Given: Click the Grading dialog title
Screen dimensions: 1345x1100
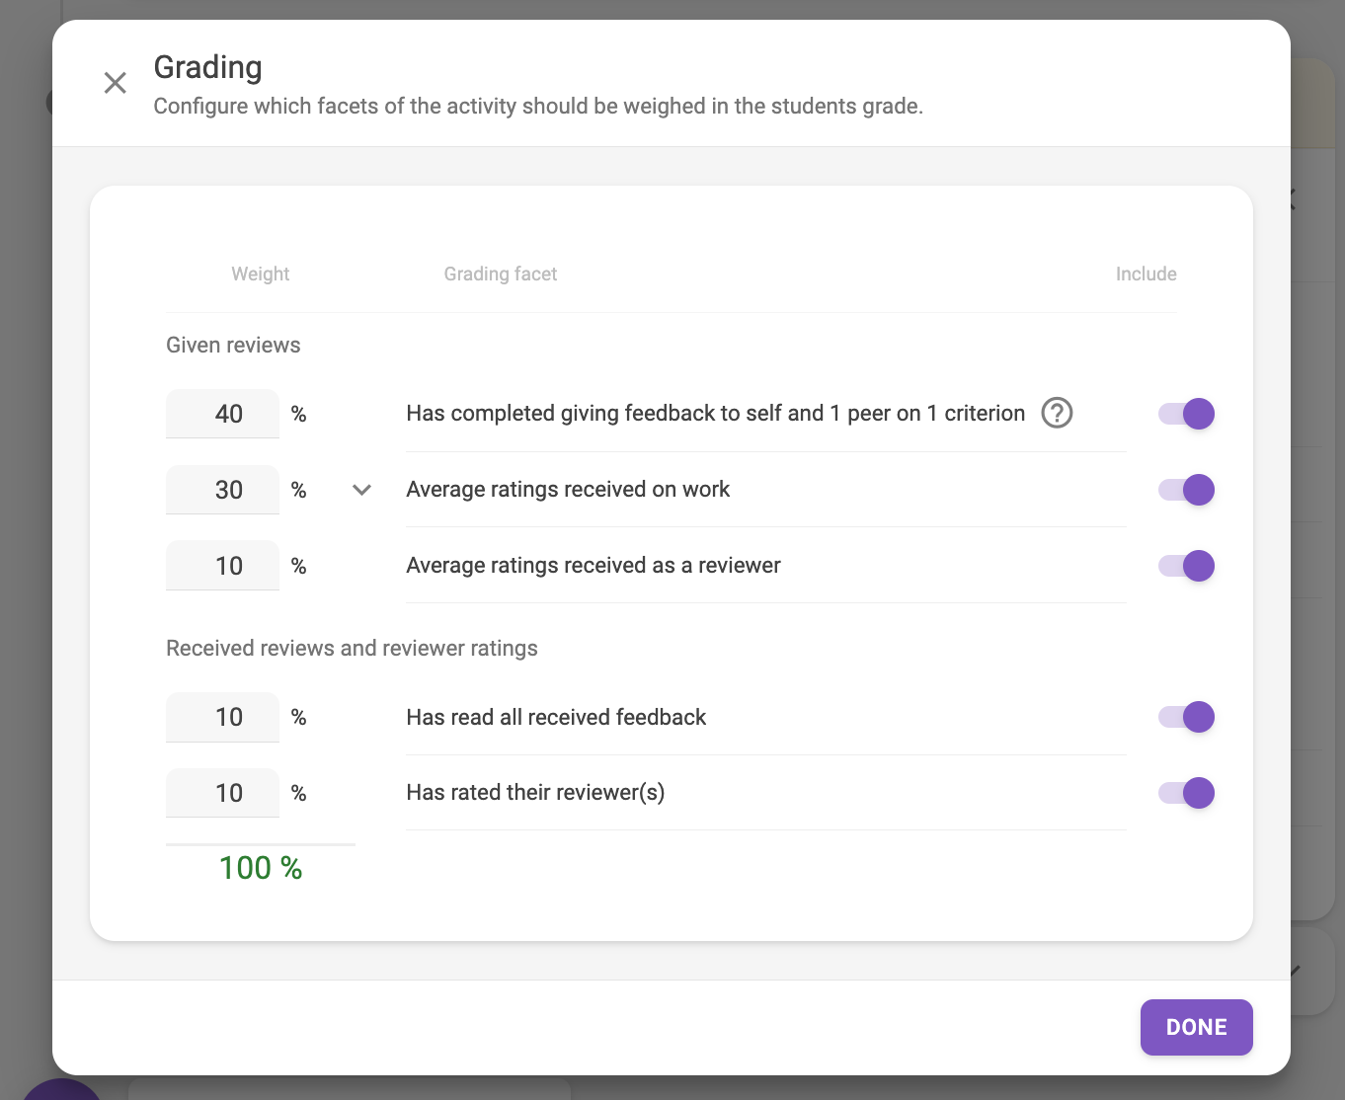Looking at the screenshot, I should click(208, 67).
